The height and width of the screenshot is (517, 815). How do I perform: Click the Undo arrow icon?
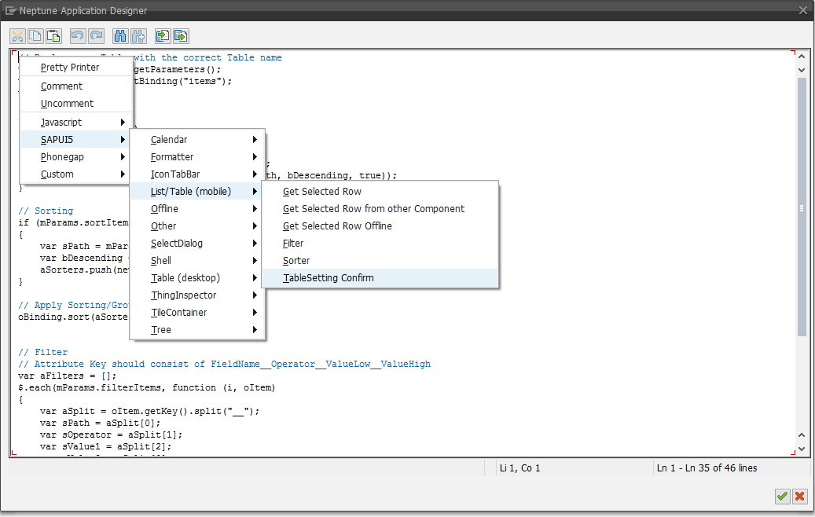(77, 36)
